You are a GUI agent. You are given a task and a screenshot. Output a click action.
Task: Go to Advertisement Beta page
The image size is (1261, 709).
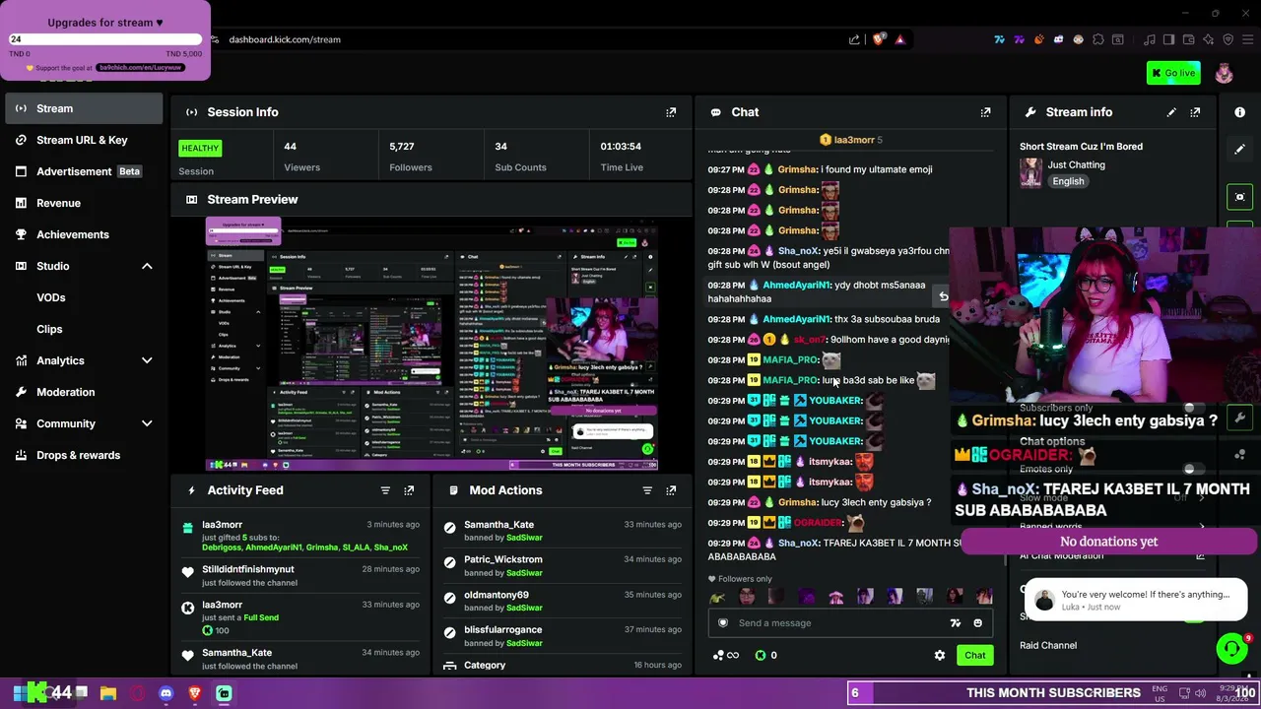(84, 171)
